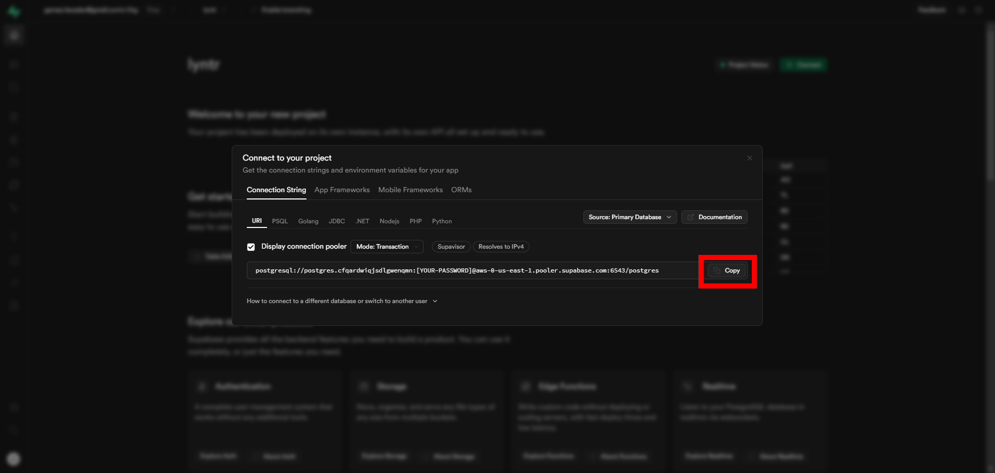View the .NET connection format

coord(362,221)
